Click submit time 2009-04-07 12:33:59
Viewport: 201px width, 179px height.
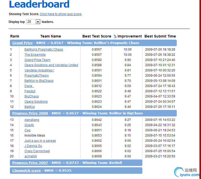tap(160, 96)
